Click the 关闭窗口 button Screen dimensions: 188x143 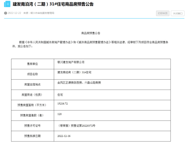(178, 13)
